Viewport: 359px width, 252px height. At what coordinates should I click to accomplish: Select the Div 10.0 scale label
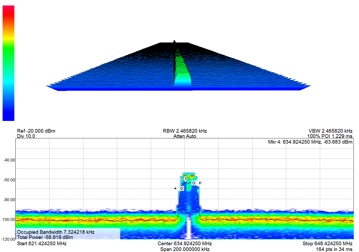coord(26,136)
